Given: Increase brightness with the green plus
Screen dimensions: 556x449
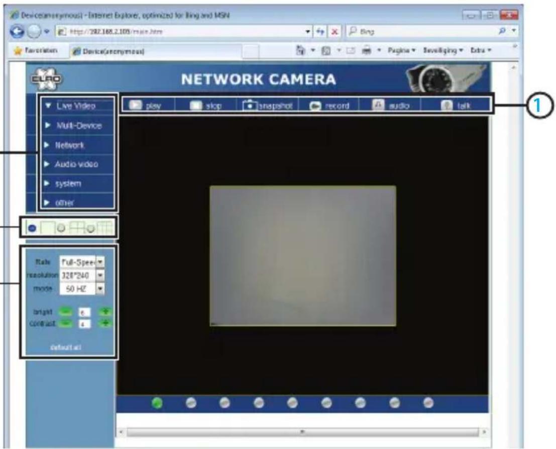Looking at the screenshot, I should pos(105,312).
